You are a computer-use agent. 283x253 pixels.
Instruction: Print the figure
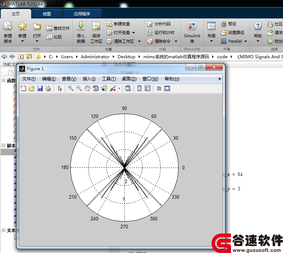[x=48, y=88]
